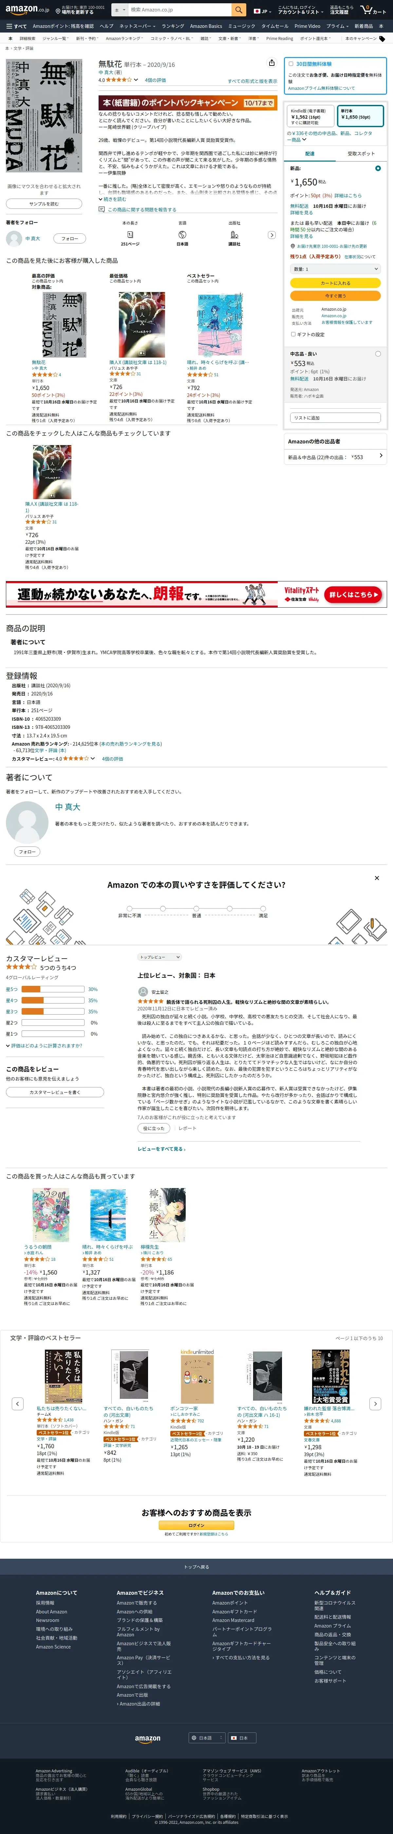Click the 星3つ rating bar

[x=53, y=1011]
